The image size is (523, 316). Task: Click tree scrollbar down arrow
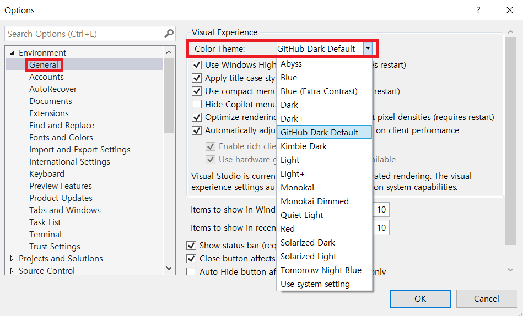click(x=169, y=268)
